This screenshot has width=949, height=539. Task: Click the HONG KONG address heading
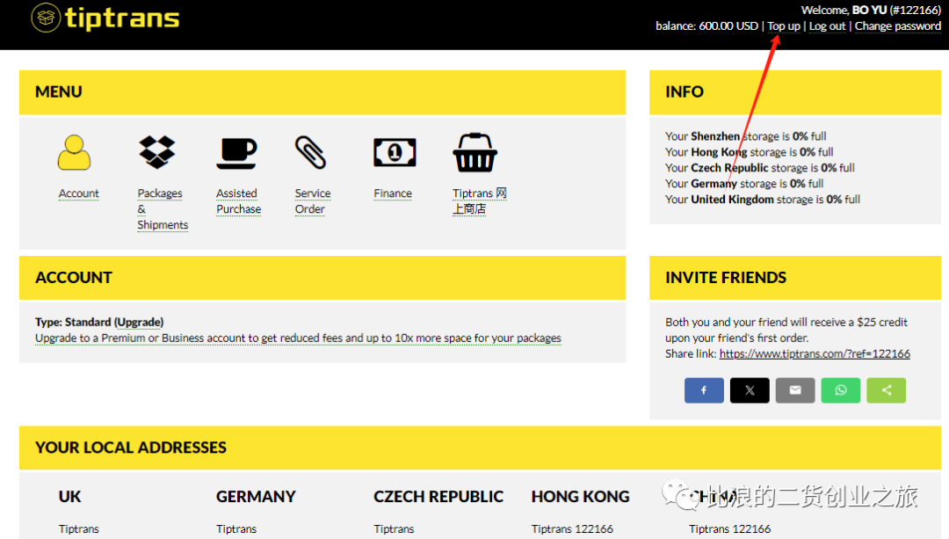click(581, 497)
